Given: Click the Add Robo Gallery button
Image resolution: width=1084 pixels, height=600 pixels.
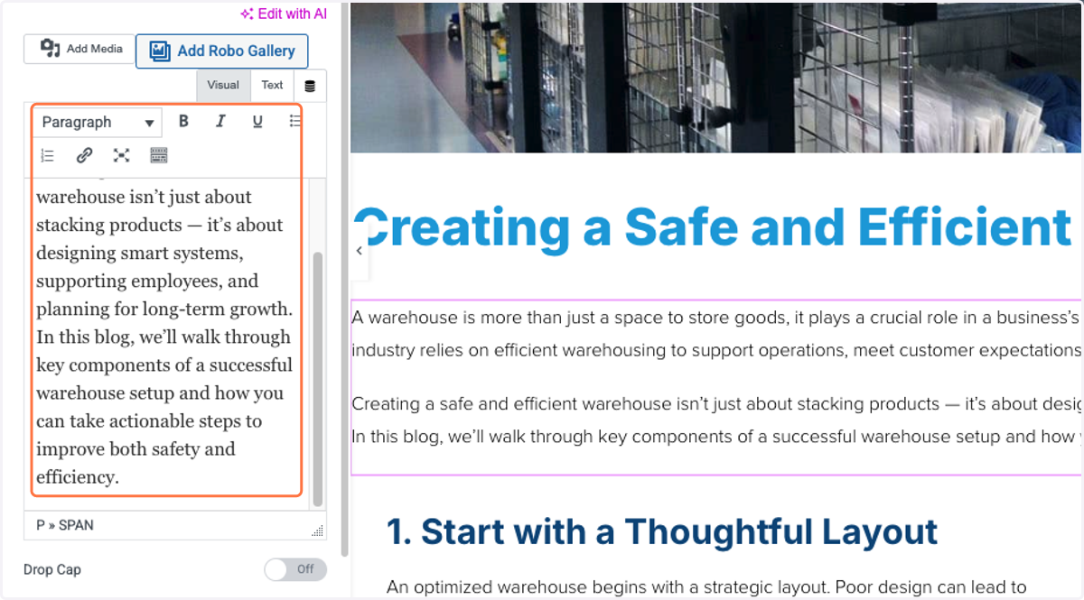Looking at the screenshot, I should (x=222, y=51).
